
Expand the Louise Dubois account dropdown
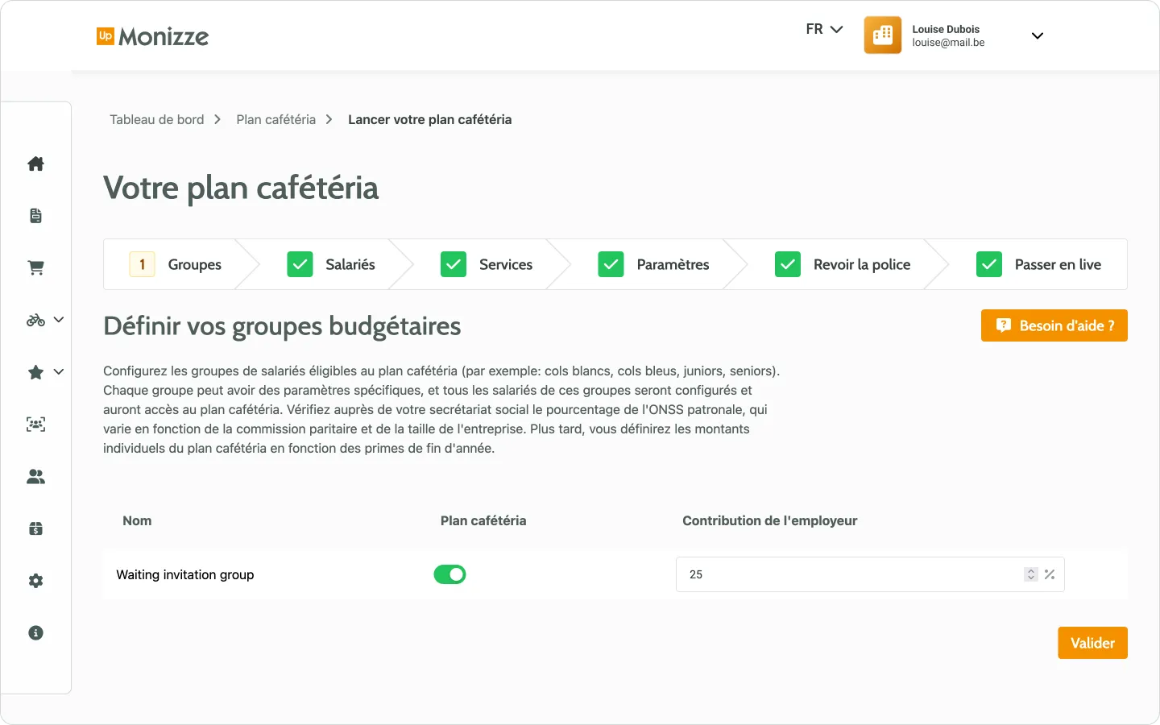[1038, 35]
